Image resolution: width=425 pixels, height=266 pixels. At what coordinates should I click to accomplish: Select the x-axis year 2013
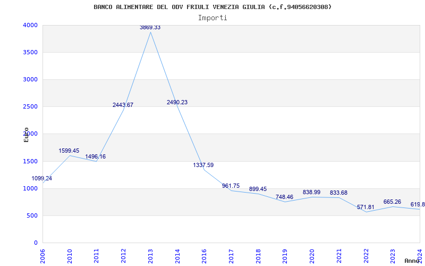click(x=150, y=256)
